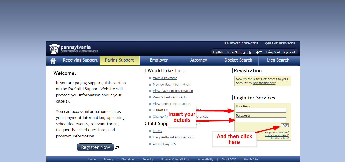Open the Receiving Support tab
Image resolution: width=345 pixels, height=162 pixels.
tap(80, 60)
